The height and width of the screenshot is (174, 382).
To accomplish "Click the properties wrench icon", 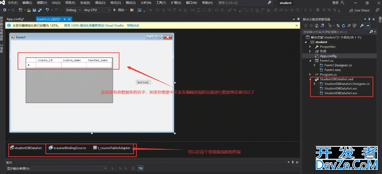I will 362,25.
